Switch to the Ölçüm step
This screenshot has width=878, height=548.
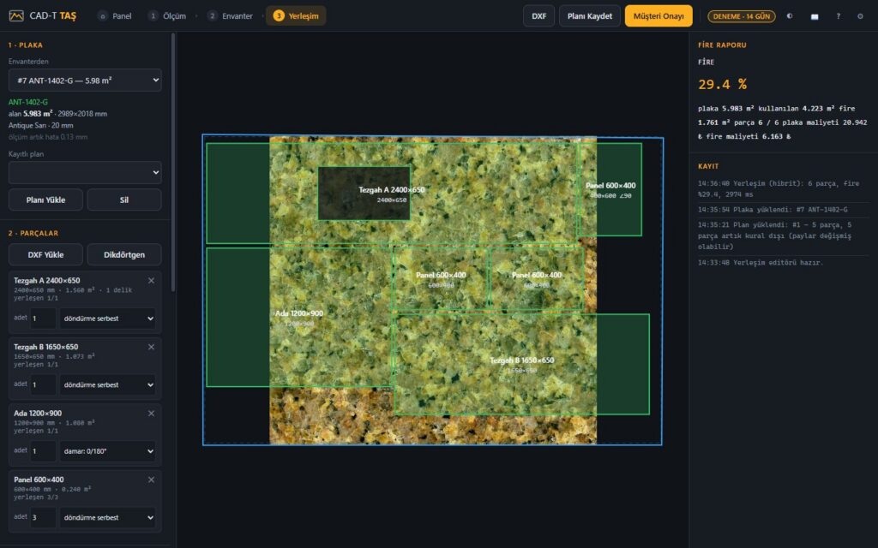(167, 15)
